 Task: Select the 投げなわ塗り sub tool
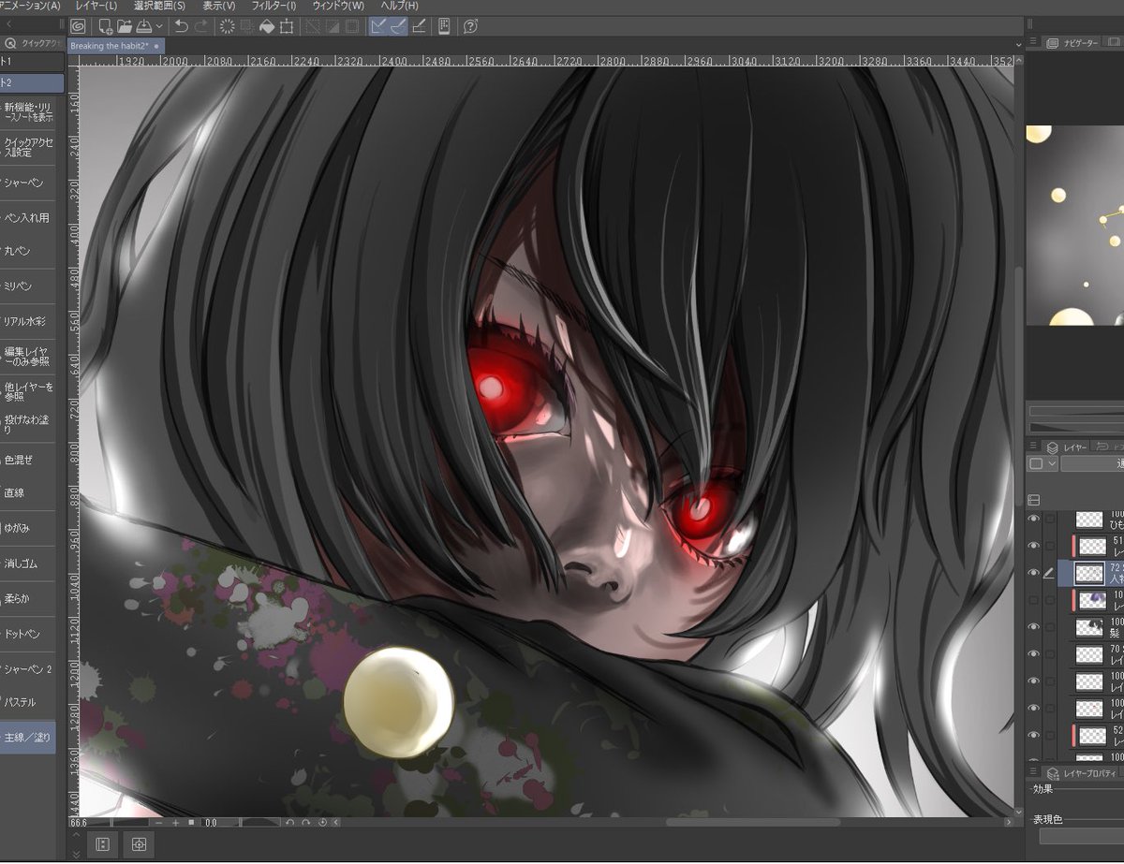[27, 424]
